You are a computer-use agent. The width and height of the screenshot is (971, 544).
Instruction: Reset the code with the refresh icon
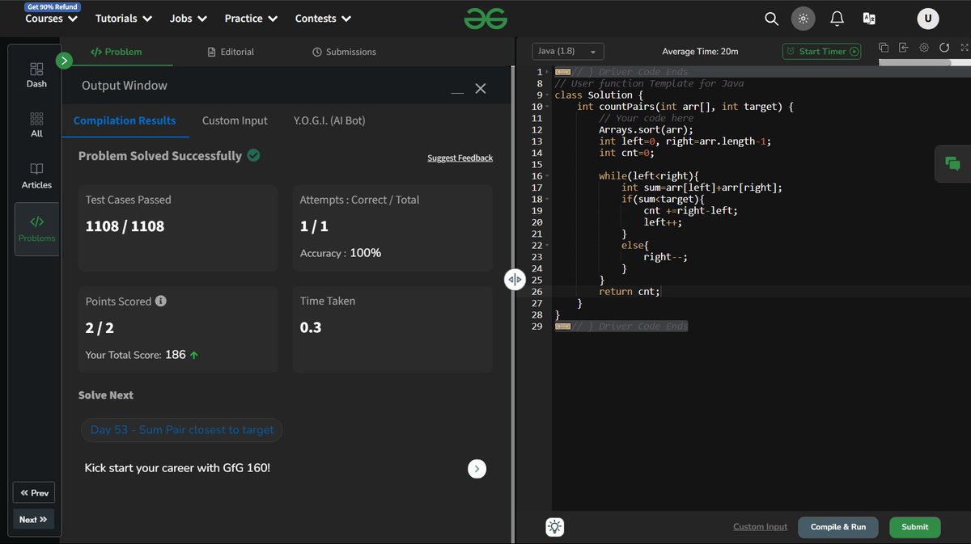tap(944, 48)
